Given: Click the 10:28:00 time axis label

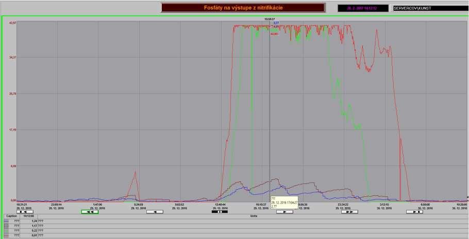Looking at the screenshot, I should point(462,205).
